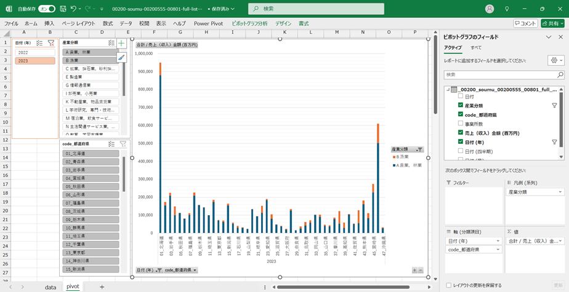Click the Undo arrow icon
Image resolution: width=569 pixels, height=292 pixels.
point(74,9)
